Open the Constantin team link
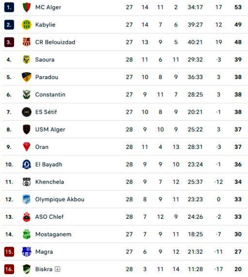Image resolution: width=248 pixels, height=277 pixels. 50,95
